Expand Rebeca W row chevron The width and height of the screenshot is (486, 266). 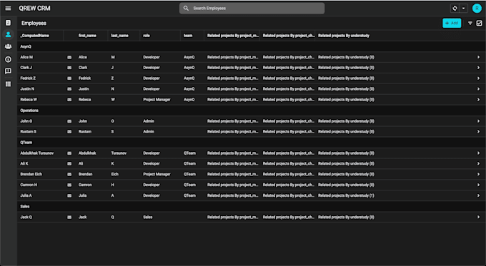(x=478, y=100)
